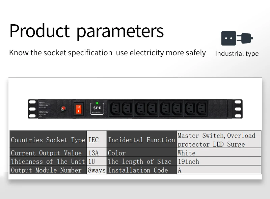
Task: Click the "Know the socket specification" subtitle
Action: pos(61,53)
